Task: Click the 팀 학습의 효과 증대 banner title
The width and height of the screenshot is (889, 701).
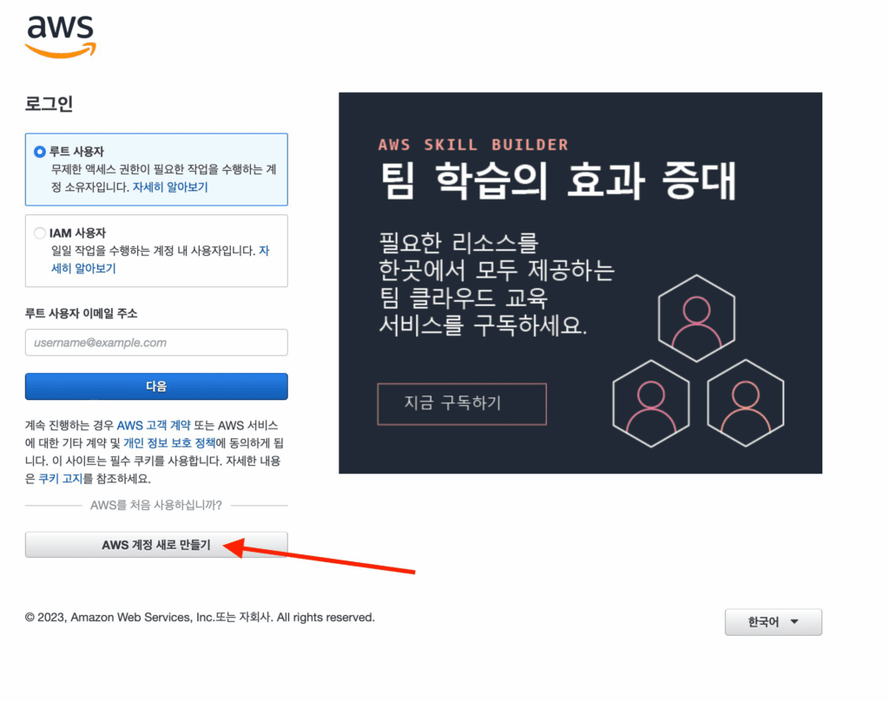Action: click(x=558, y=180)
